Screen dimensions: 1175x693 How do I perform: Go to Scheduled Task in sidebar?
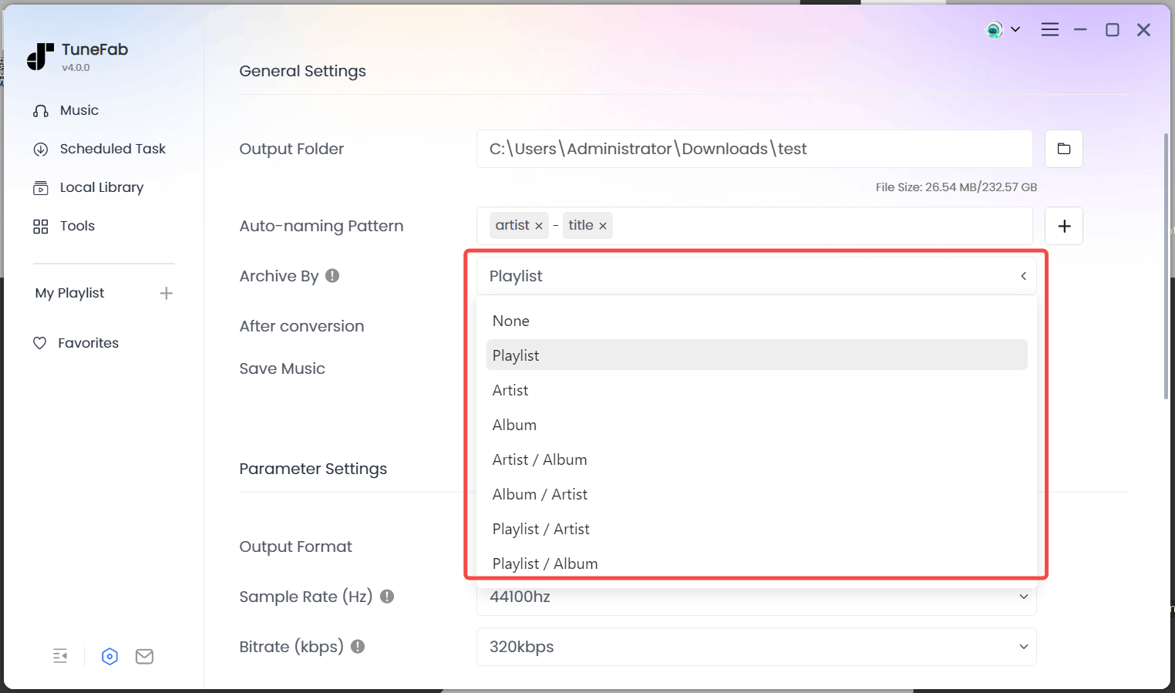[x=113, y=149]
